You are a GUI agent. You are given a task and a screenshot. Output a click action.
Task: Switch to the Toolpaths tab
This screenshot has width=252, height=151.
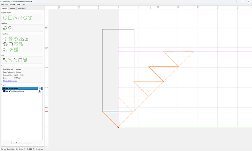click(22, 8)
